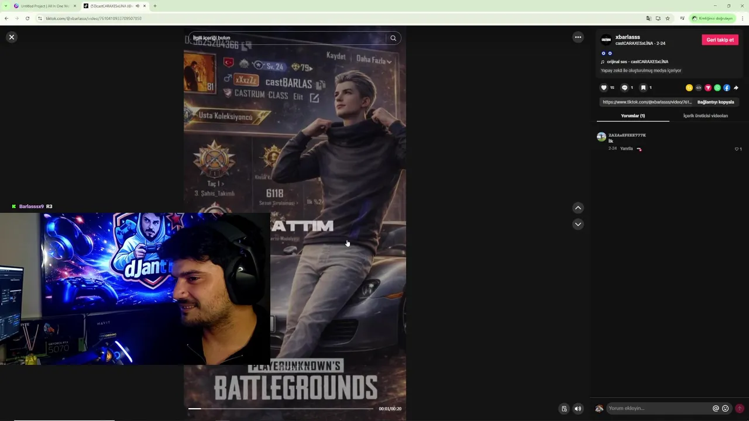Open the emoji picker smiley icon
The height and width of the screenshot is (421, 749).
726,409
